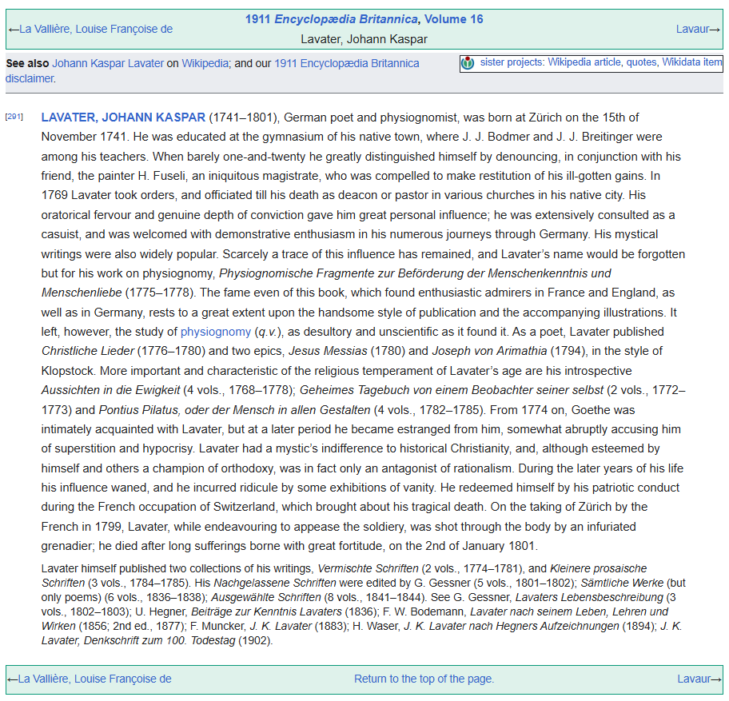Click the title 'Christliche Lieder'
This screenshot has width=729, height=701.
click(x=88, y=350)
